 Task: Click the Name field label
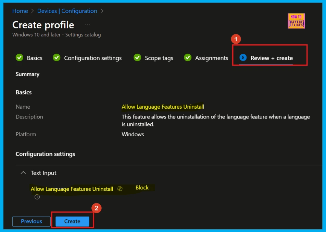coord(23,107)
